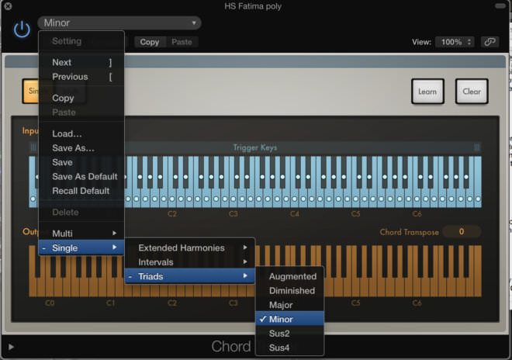This screenshot has width=512, height=360.
Task: Click the C1 key on the output keyboard
Action: pyautogui.click(x=111, y=288)
